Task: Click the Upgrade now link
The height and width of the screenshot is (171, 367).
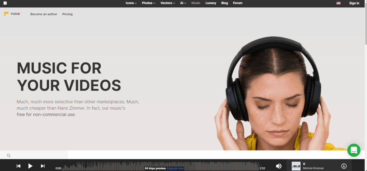Action: point(175,168)
